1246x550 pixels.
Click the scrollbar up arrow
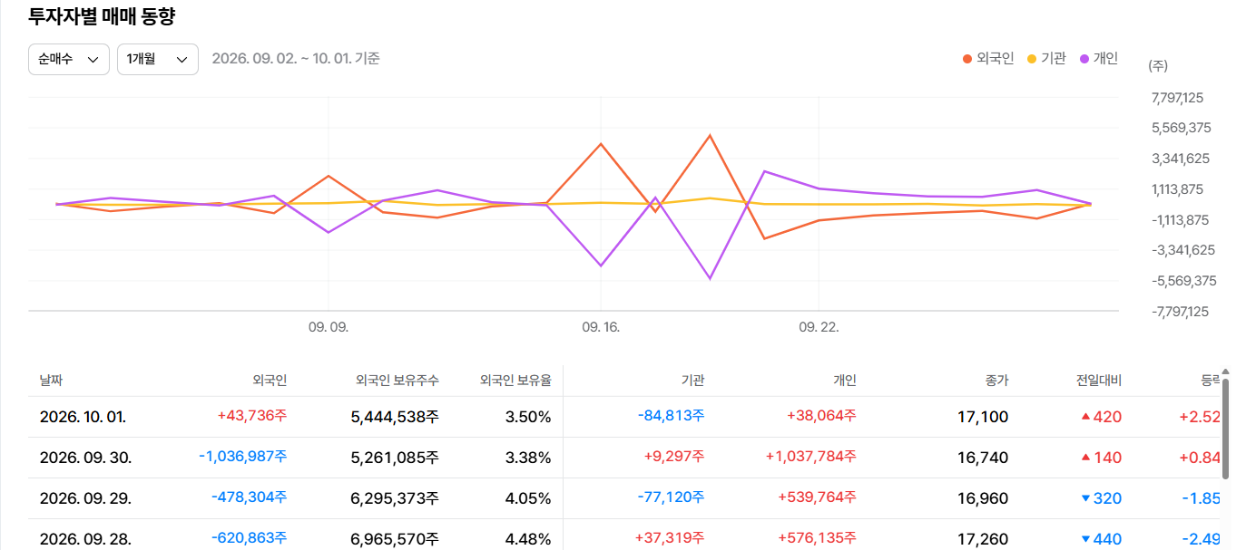(1226, 371)
